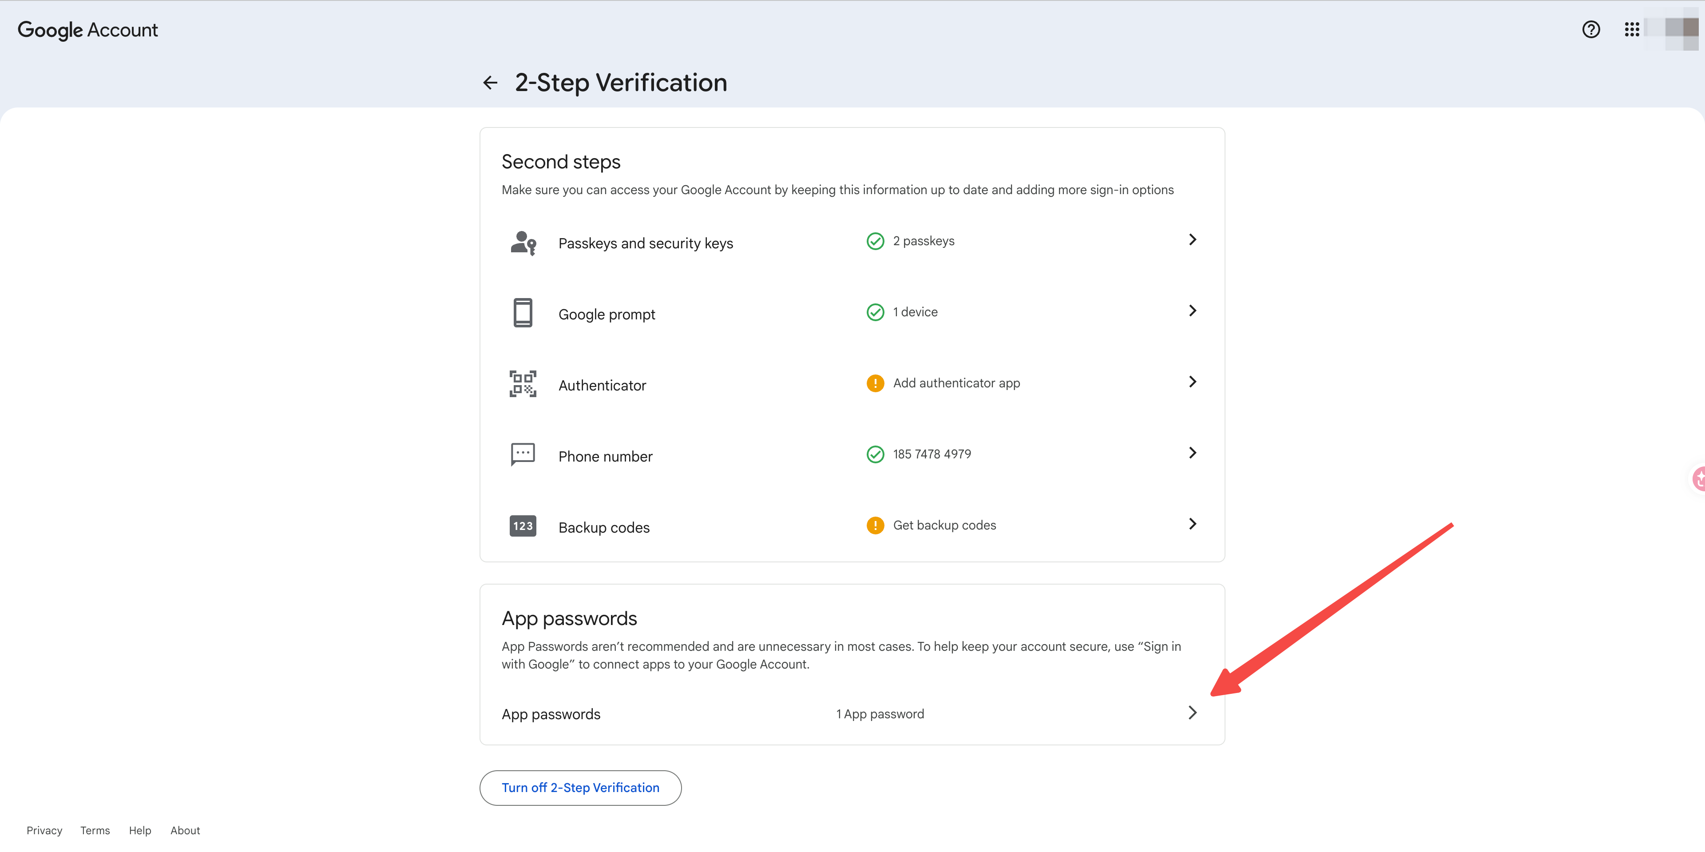The image size is (1705, 852).
Task: Click the green check next to 2 passkeys
Action: coord(875,241)
